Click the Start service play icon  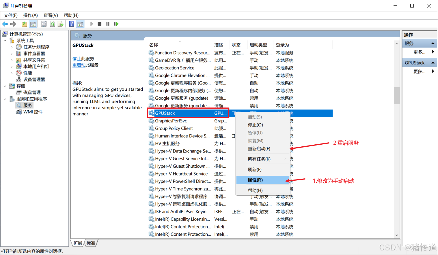[x=92, y=24]
